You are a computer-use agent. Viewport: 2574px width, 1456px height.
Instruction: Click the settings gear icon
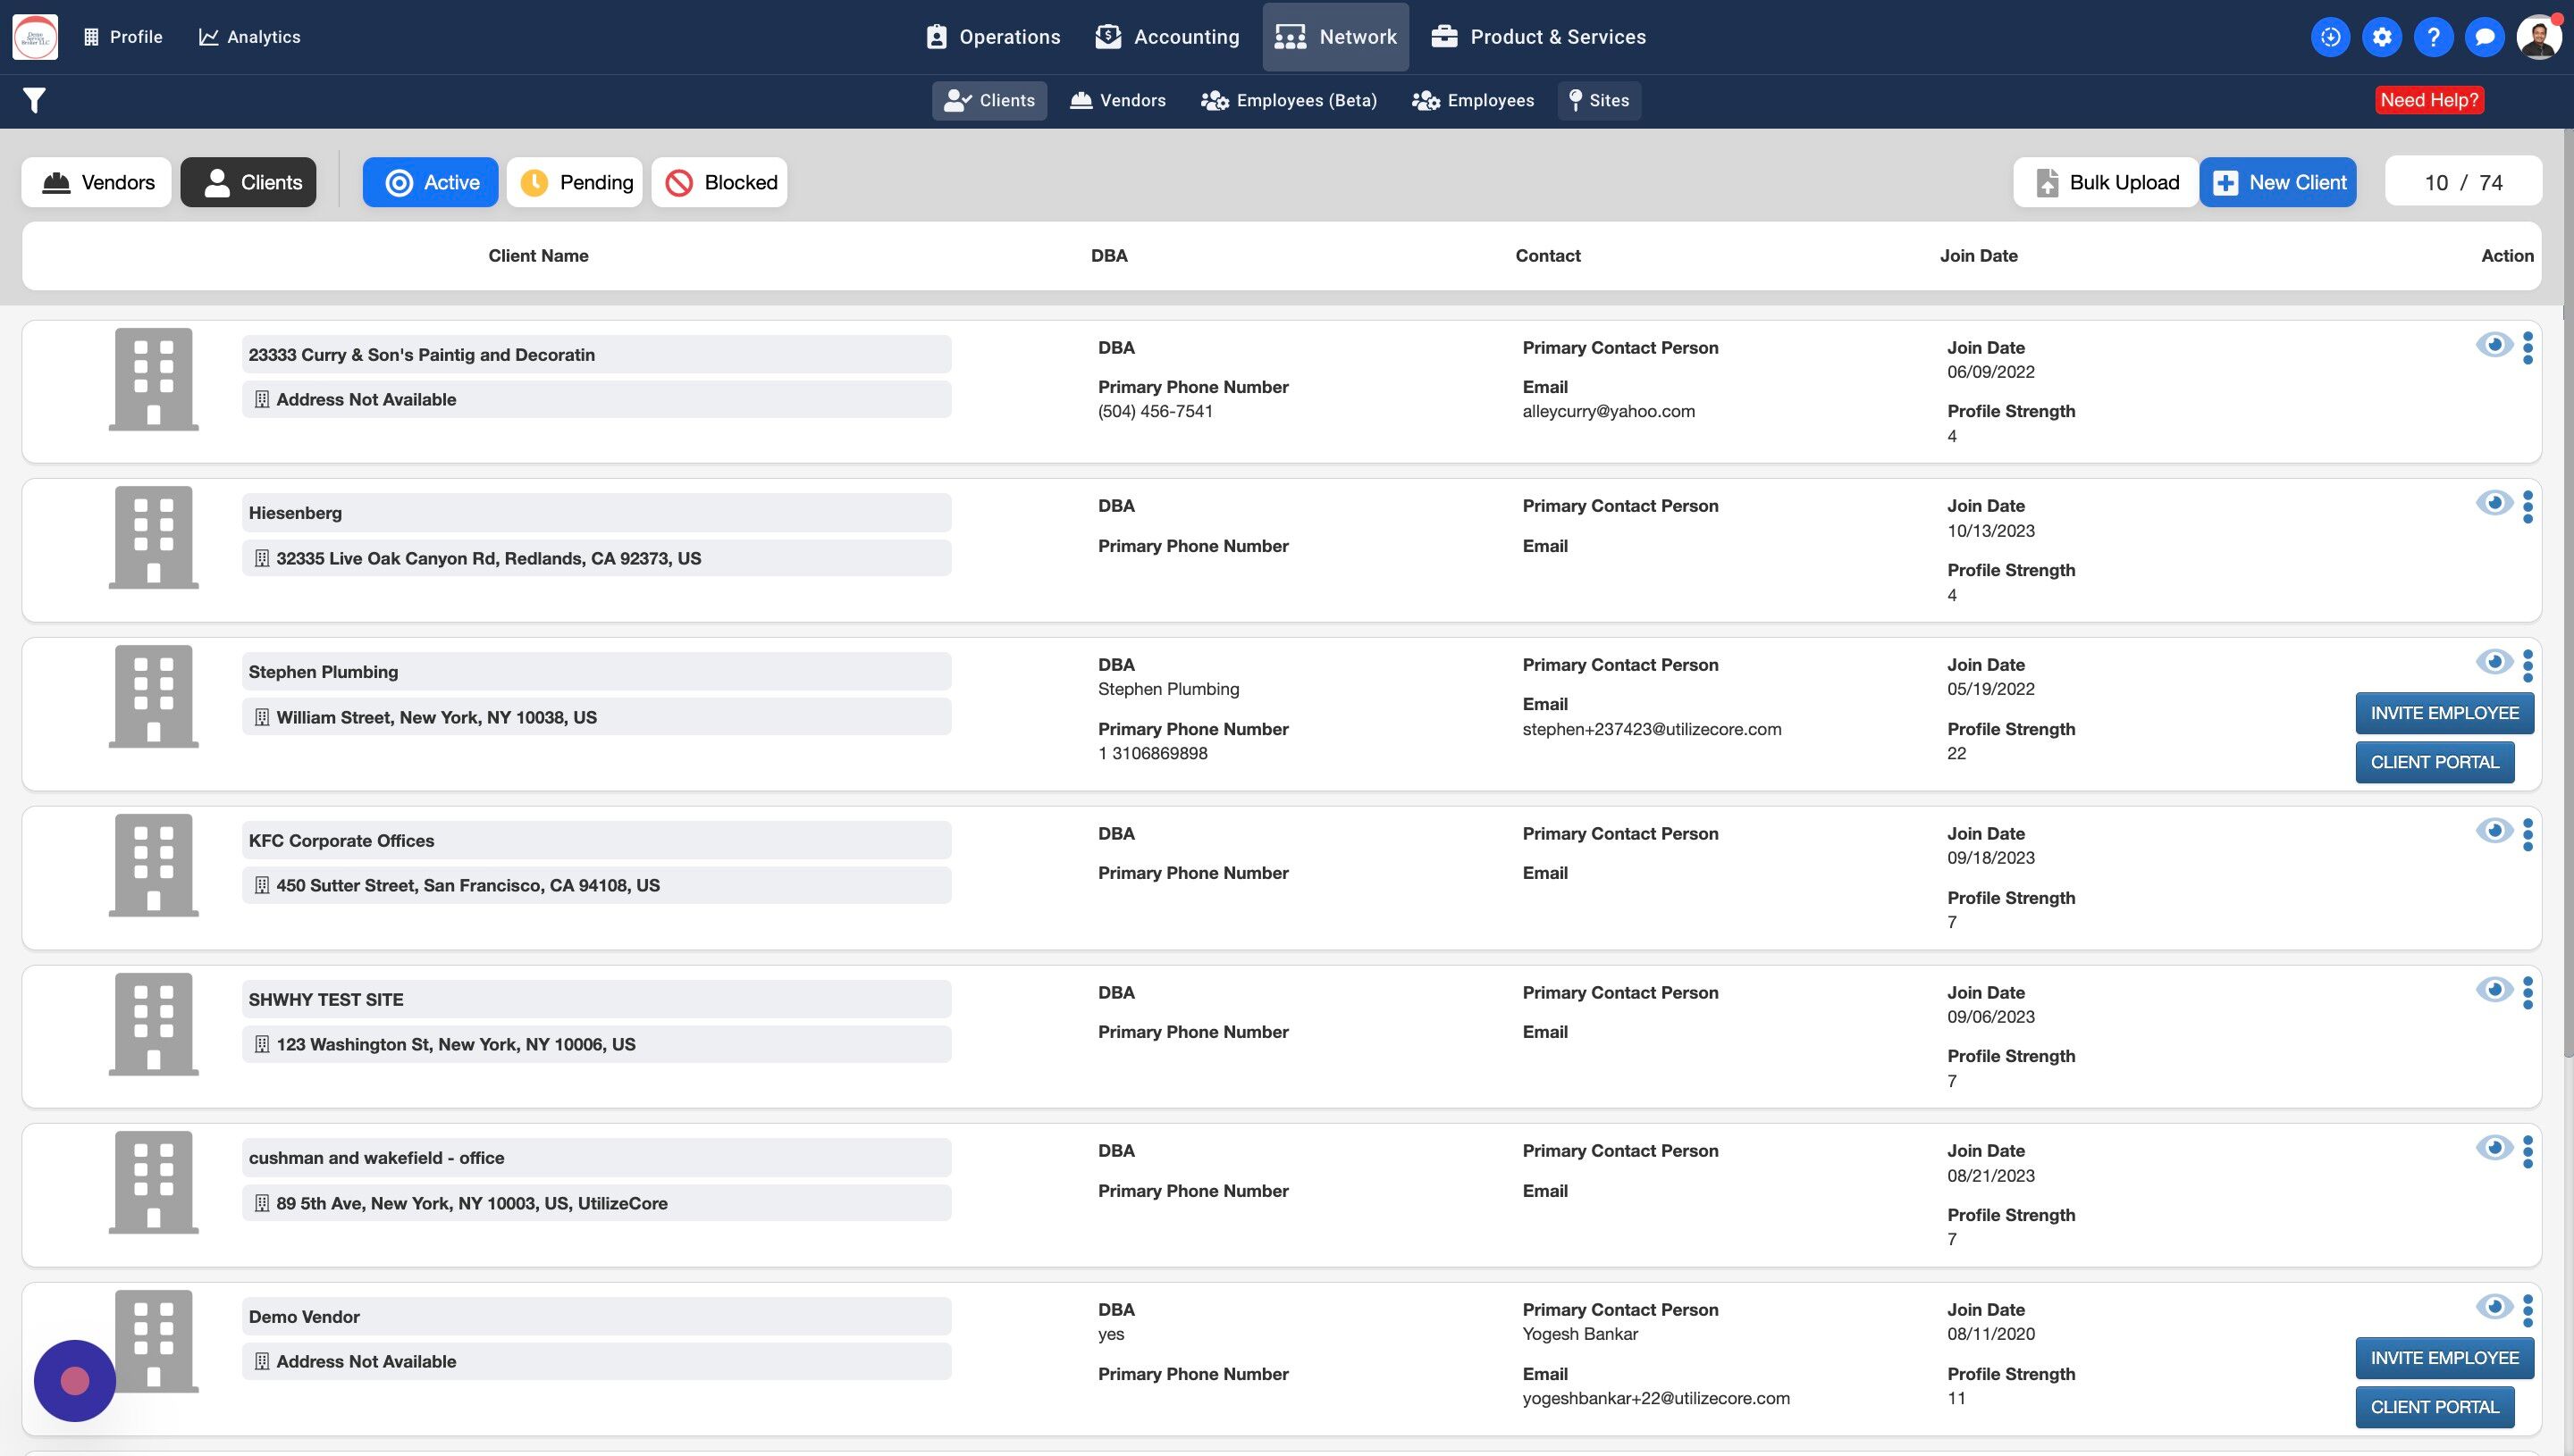click(x=2382, y=37)
